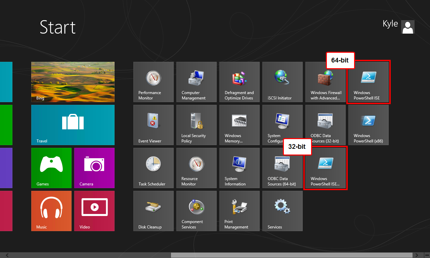Open the Travel app tile

(x=73, y=125)
